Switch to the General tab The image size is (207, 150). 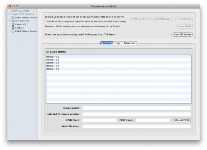click(x=107, y=43)
